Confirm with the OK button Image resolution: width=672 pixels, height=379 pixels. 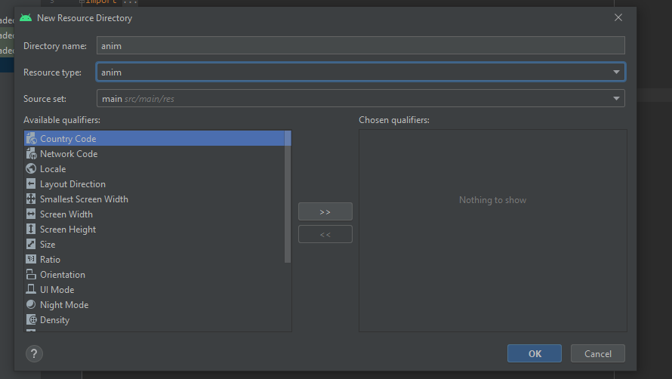pos(535,353)
